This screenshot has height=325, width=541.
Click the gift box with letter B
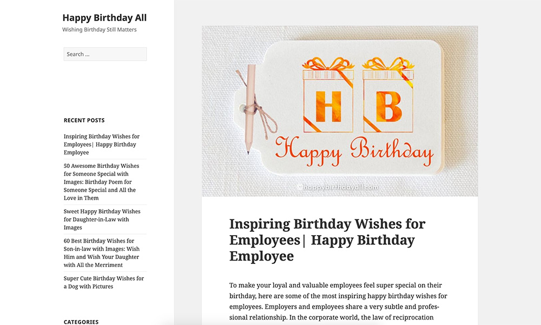point(388,101)
